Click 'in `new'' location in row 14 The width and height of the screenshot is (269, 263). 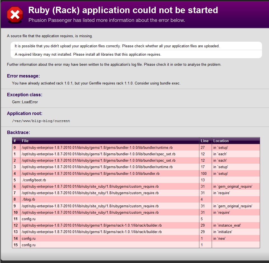pos(219,238)
